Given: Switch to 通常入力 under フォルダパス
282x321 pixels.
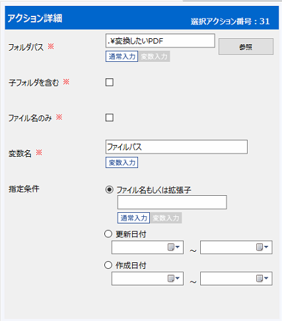Looking at the screenshot, I should point(122,57).
